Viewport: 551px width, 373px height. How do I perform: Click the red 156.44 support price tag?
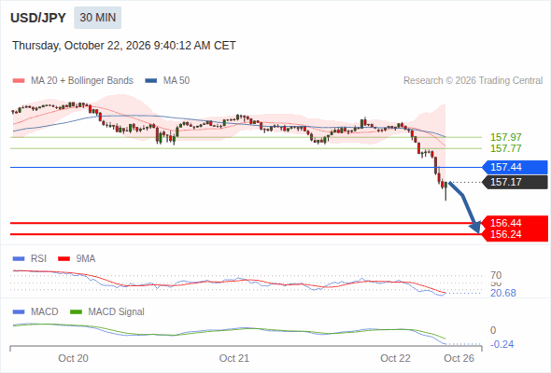[515, 223]
